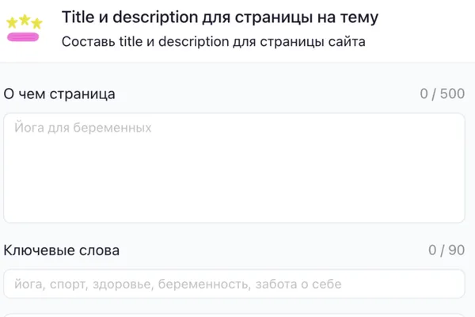Click the word "Title" starting the heading
The width and height of the screenshot is (475, 317).
point(78,17)
